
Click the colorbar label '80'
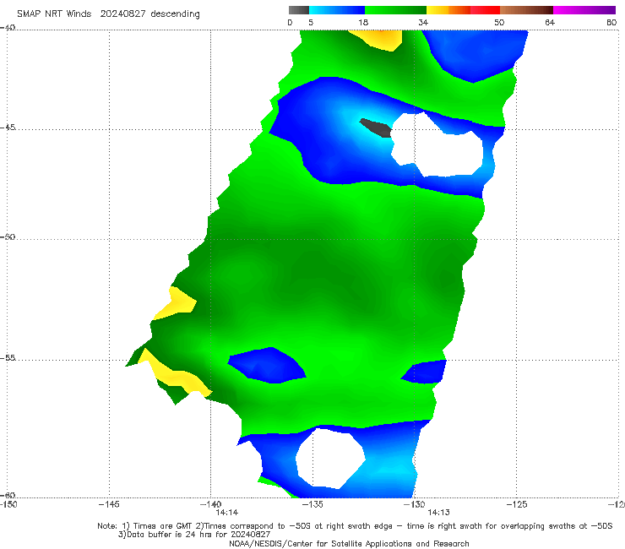click(611, 22)
